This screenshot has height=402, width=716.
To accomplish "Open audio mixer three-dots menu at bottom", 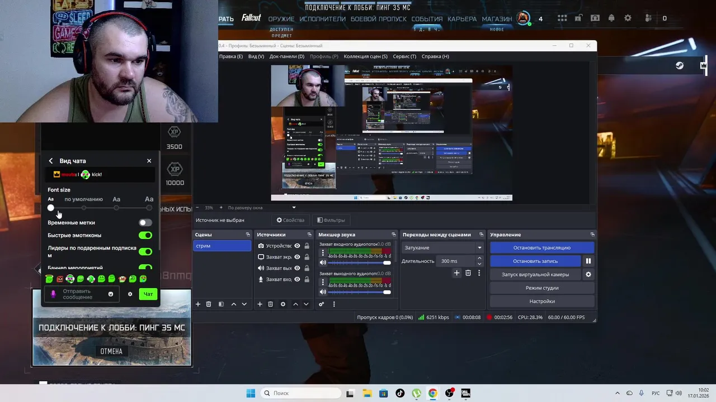I will coord(334,304).
